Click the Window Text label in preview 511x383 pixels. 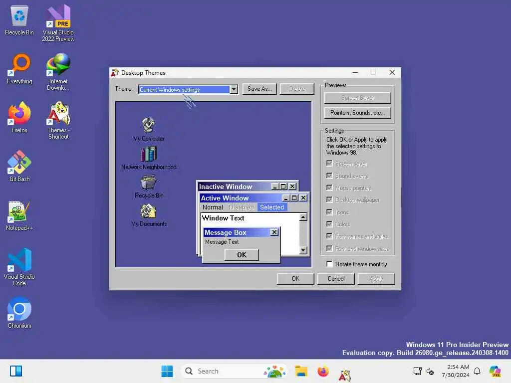pyautogui.click(x=223, y=218)
